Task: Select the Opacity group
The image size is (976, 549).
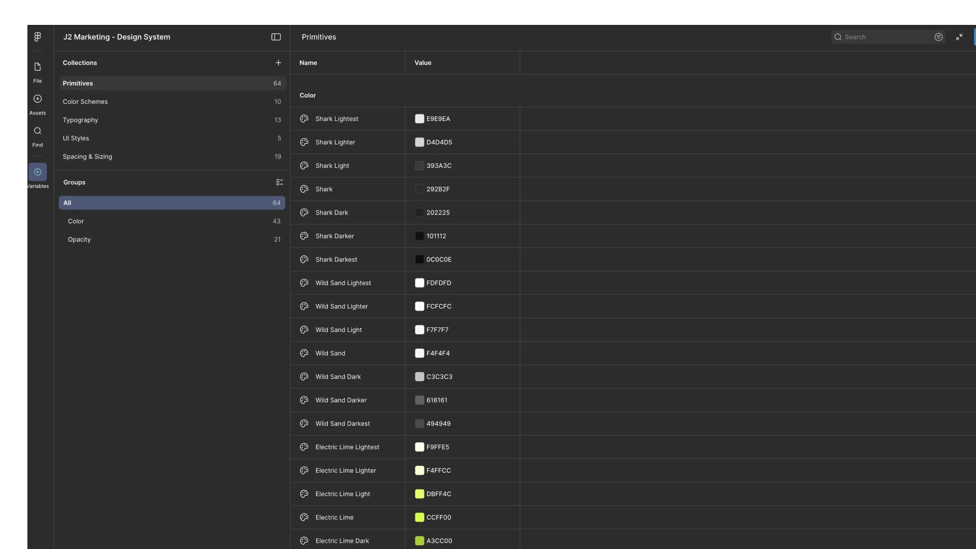Action: tap(79, 239)
